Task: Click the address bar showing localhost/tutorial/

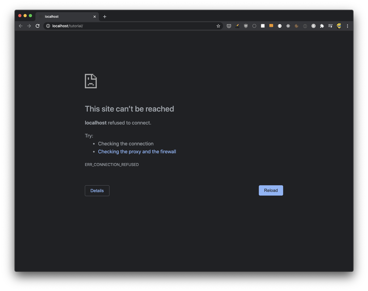Action: tap(132, 26)
